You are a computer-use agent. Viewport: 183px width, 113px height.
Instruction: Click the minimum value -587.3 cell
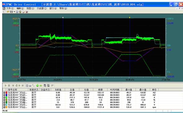(143, 107)
